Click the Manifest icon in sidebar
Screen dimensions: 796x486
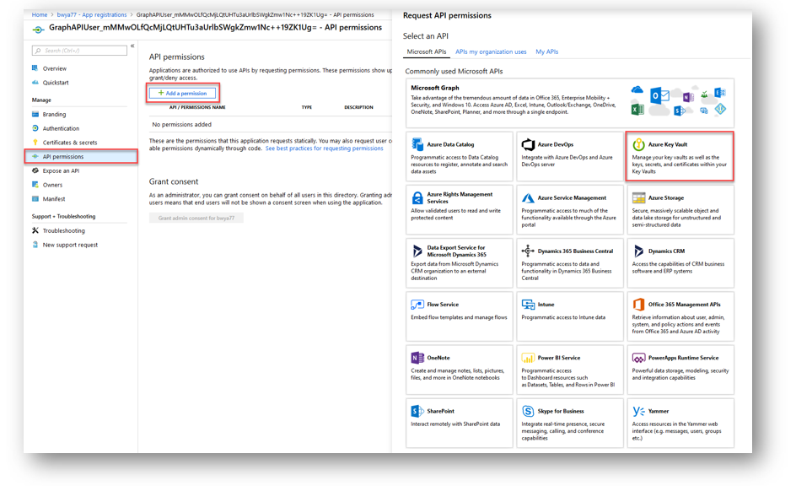click(x=35, y=198)
